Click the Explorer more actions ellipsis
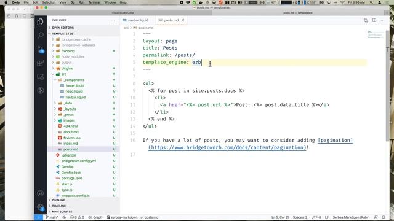394x221 pixels. pyautogui.click(x=113, y=20)
